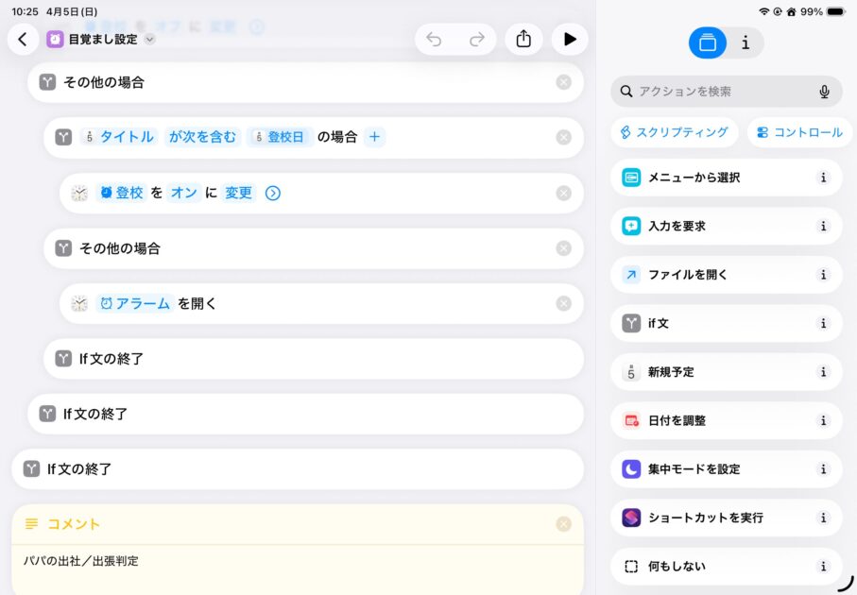
Task: Tap microphone icon in action search
Action: click(x=824, y=92)
